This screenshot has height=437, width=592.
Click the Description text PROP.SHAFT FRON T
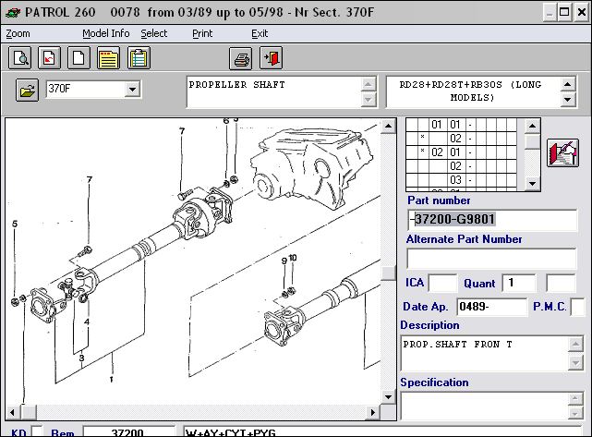point(457,344)
